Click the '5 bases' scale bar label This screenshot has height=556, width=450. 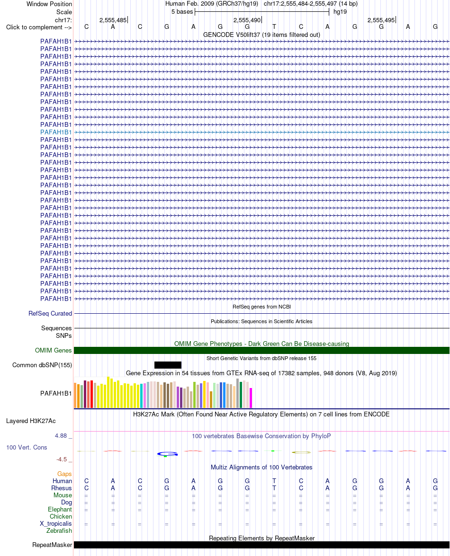pos(182,12)
